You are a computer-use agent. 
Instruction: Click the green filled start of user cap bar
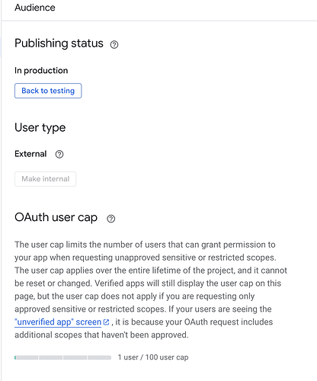[x=15, y=357]
